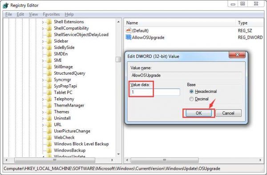Click the StillImage folder icon

tap(49, 67)
